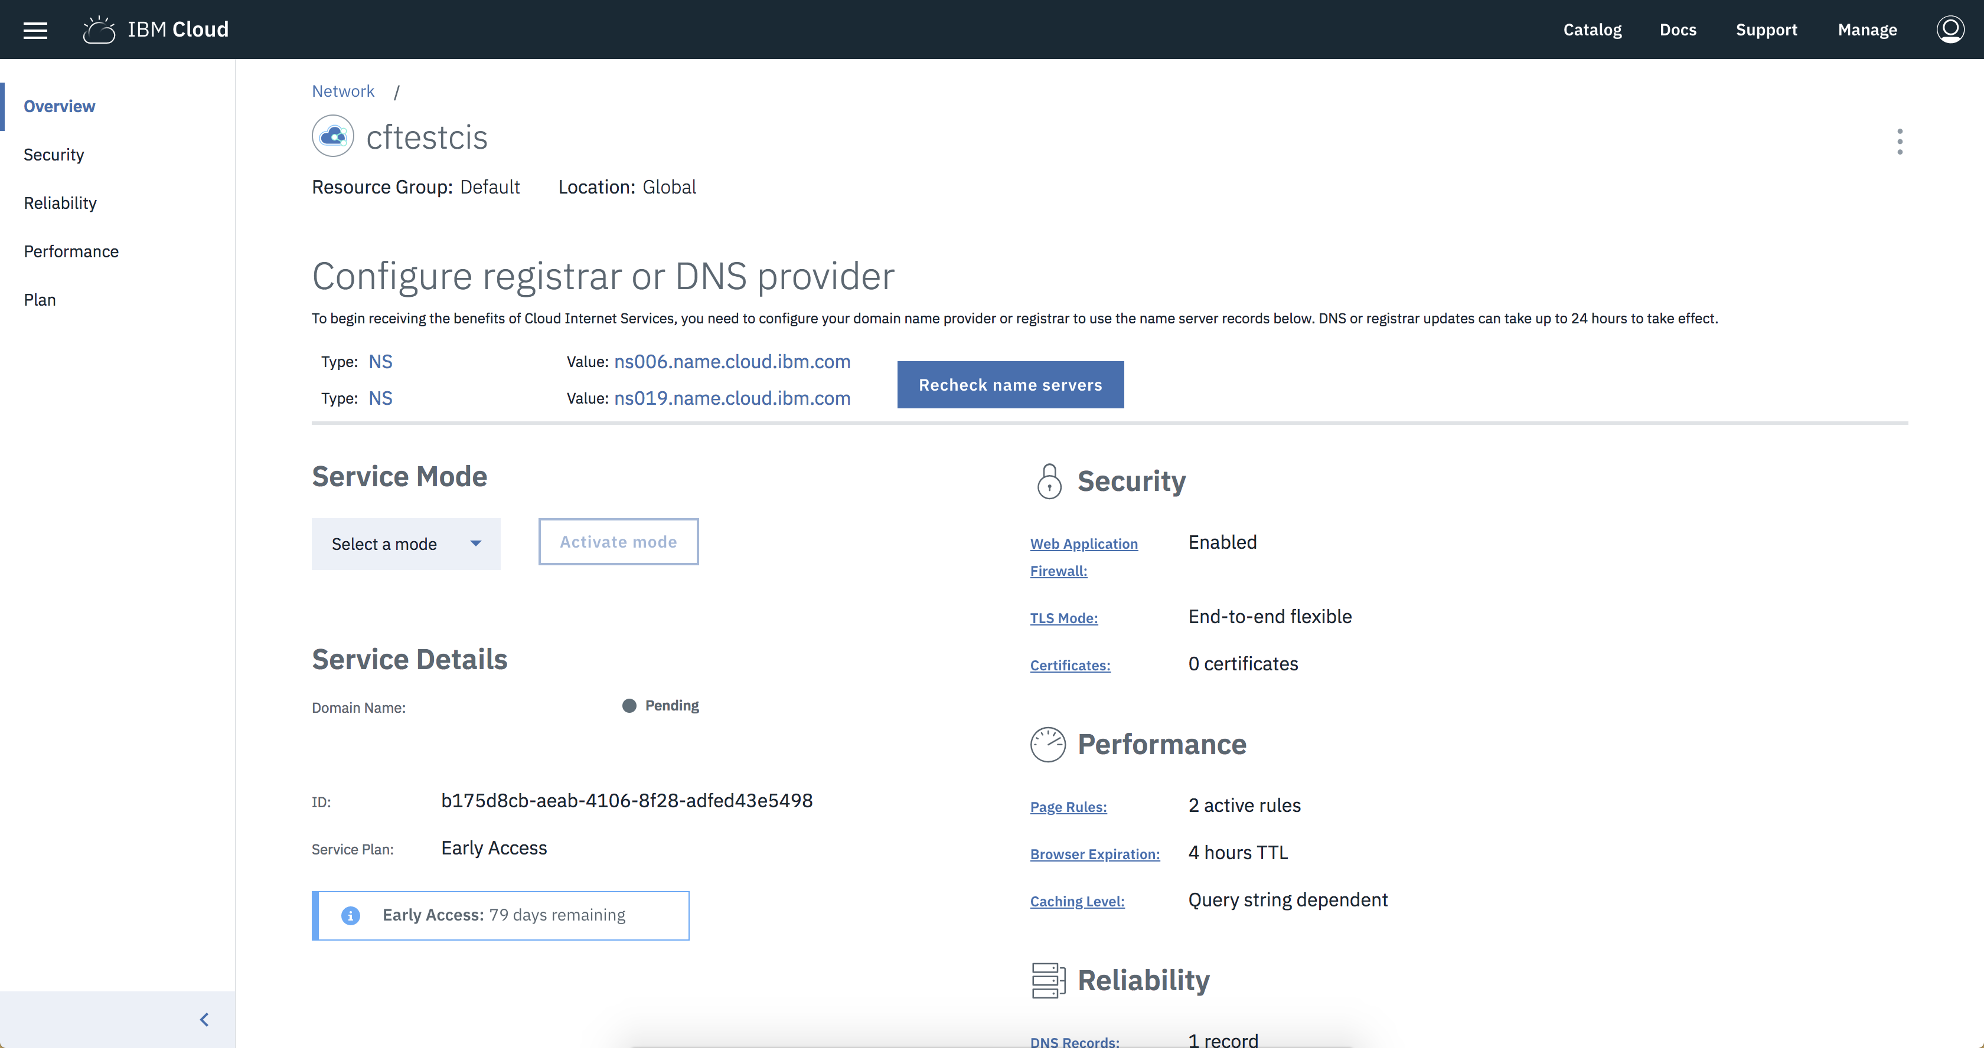
Task: Click Recheck name servers button
Action: coord(1010,385)
